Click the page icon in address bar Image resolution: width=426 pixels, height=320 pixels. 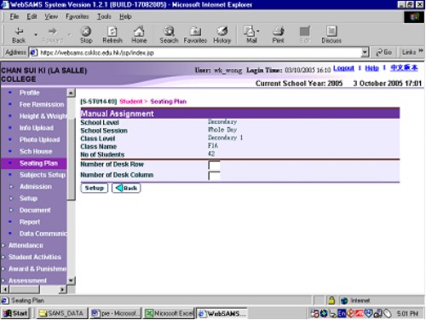coord(33,52)
